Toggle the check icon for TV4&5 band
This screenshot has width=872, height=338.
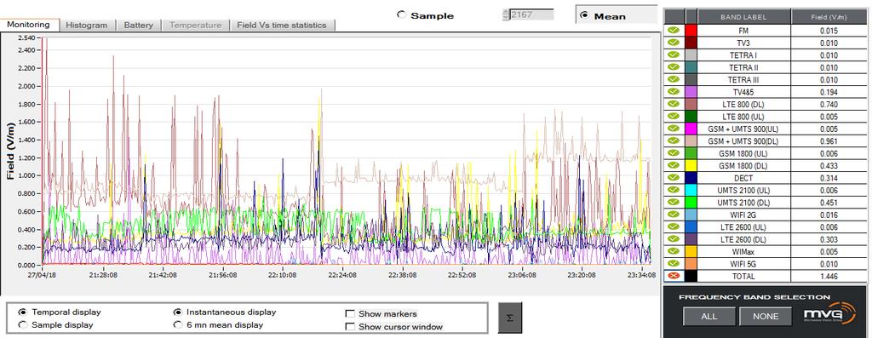[674, 92]
